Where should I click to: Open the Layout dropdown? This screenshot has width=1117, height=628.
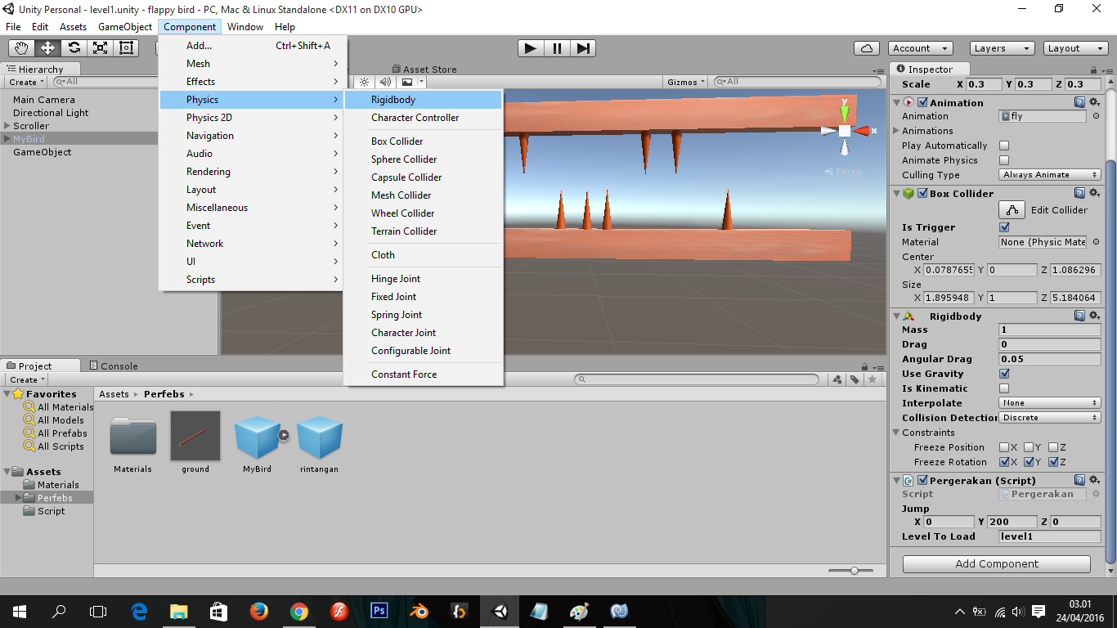[x=1076, y=48]
